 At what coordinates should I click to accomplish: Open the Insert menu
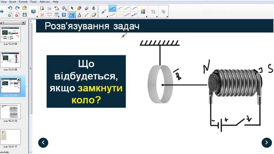[12, 2]
